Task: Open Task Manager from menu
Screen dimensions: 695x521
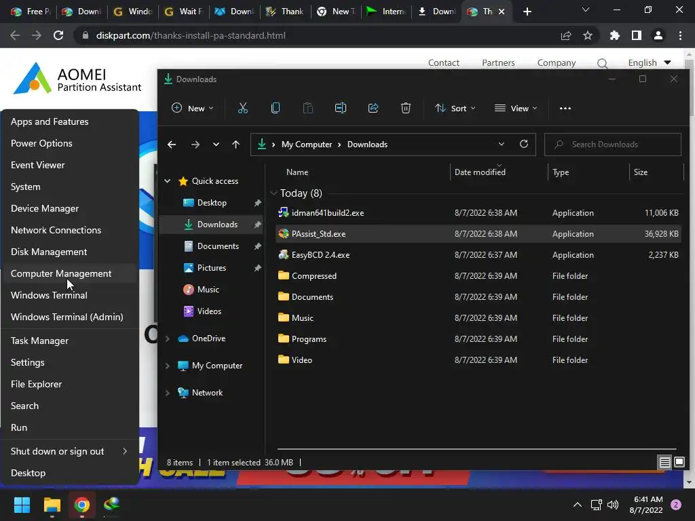Action: click(70, 341)
